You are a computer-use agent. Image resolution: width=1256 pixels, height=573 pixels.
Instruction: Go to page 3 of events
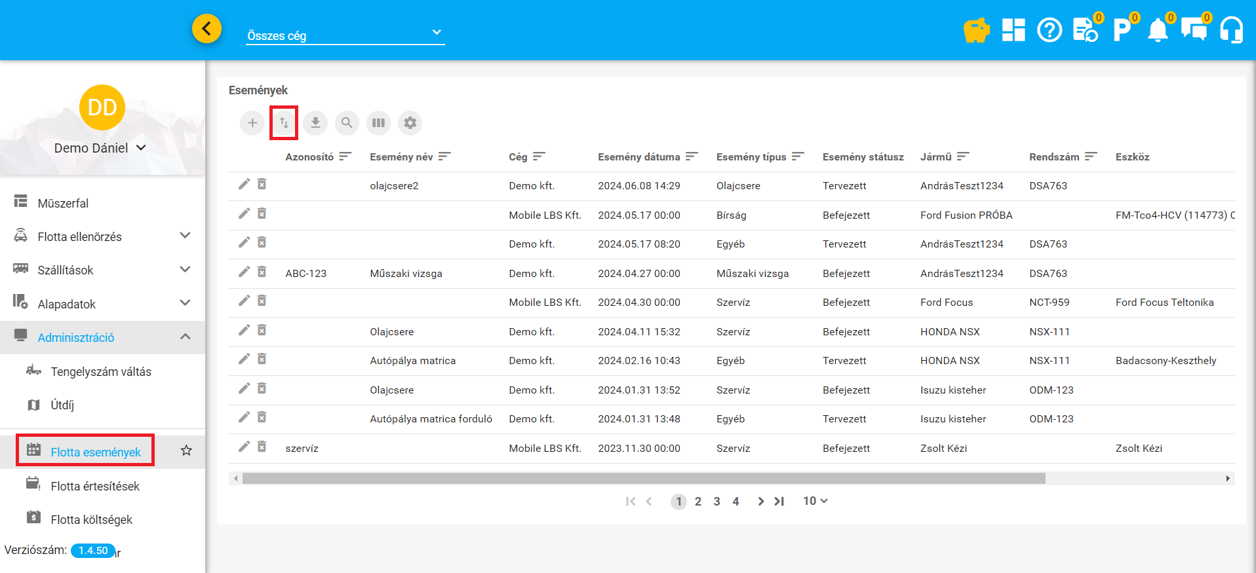tap(716, 502)
